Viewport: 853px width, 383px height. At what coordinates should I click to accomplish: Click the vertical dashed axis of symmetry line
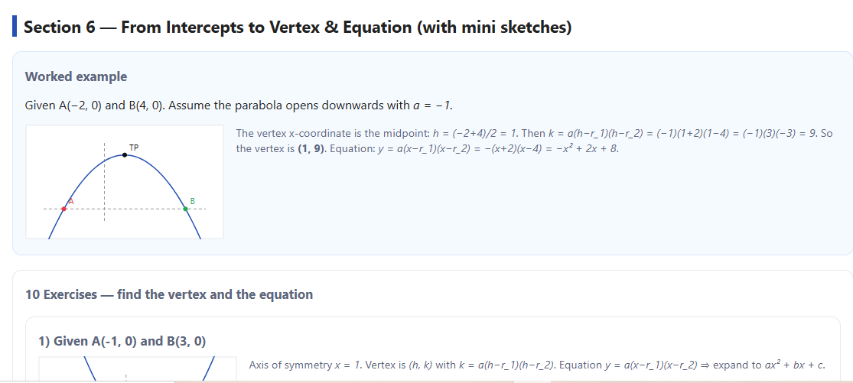tap(105, 183)
